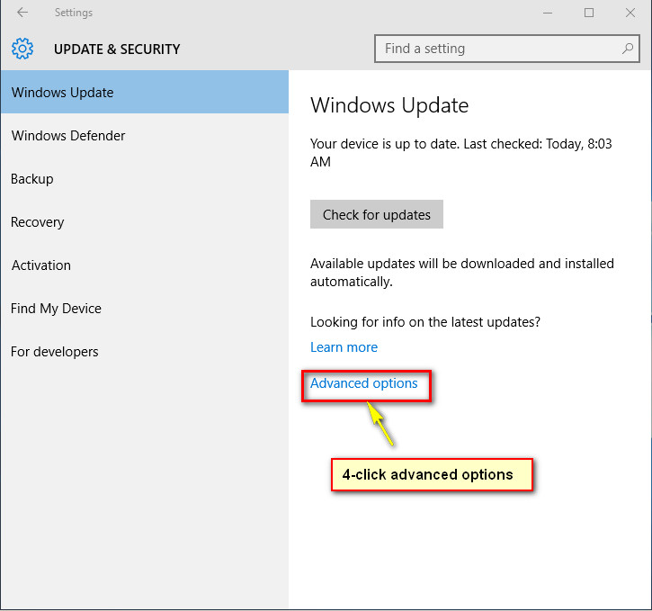The width and height of the screenshot is (652, 611).
Task: Select Windows Update in sidebar
Action: pos(144,92)
